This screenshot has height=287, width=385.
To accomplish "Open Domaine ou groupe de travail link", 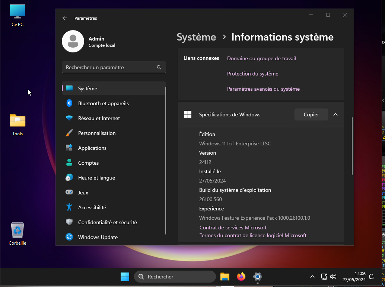I will click(x=261, y=58).
